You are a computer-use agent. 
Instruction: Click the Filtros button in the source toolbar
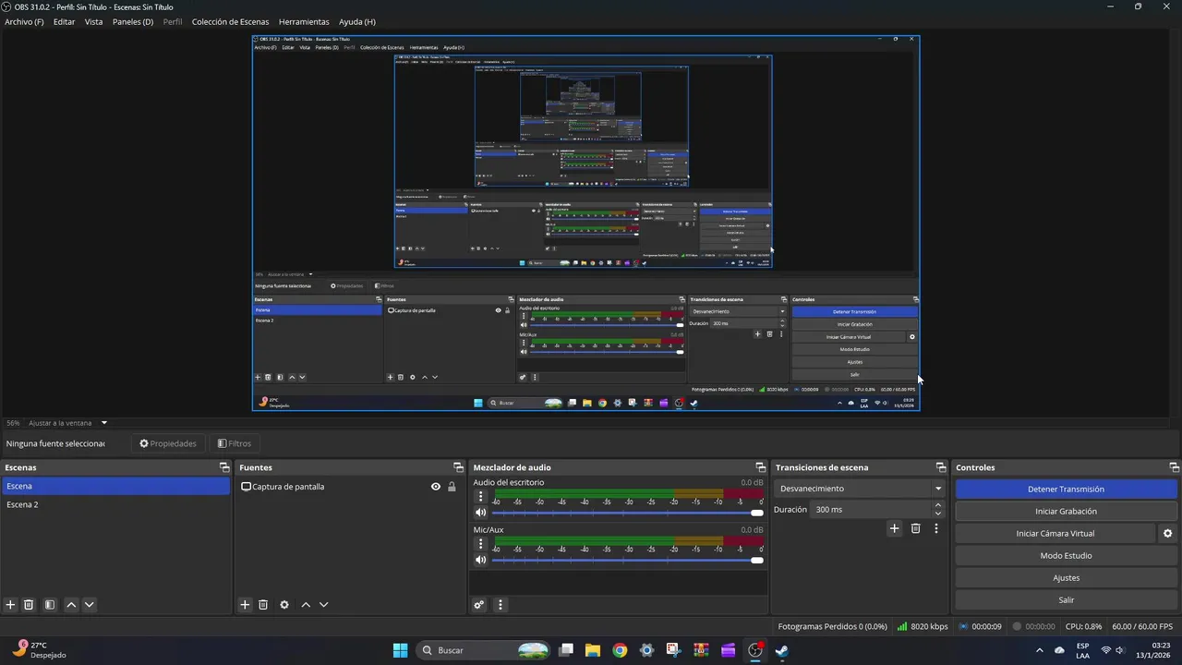pos(234,443)
